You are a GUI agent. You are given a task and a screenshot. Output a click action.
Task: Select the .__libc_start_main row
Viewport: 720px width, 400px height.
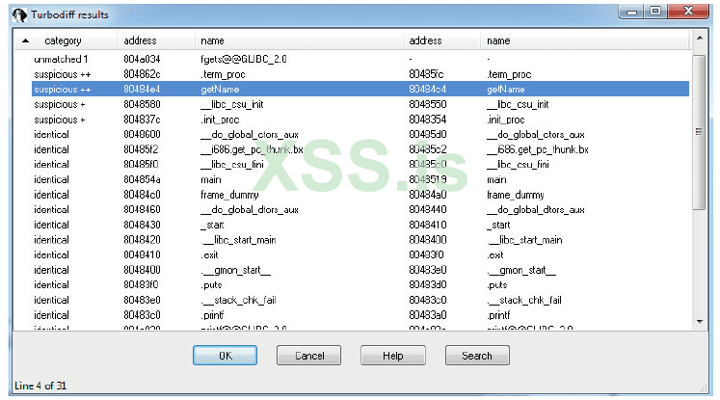pyautogui.click(x=360, y=240)
